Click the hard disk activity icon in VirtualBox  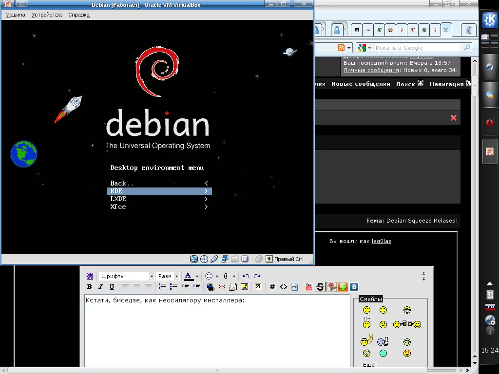click(x=194, y=259)
